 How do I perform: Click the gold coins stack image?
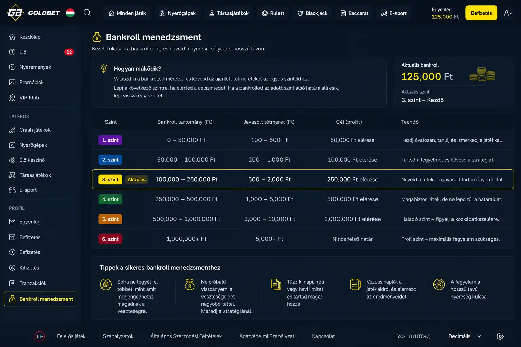tap(482, 74)
